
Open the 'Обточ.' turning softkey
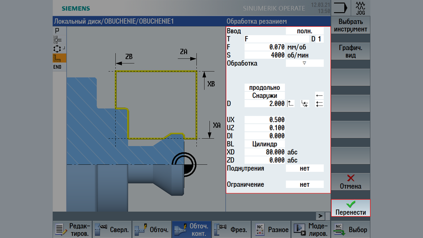pyautogui.click(x=152, y=229)
